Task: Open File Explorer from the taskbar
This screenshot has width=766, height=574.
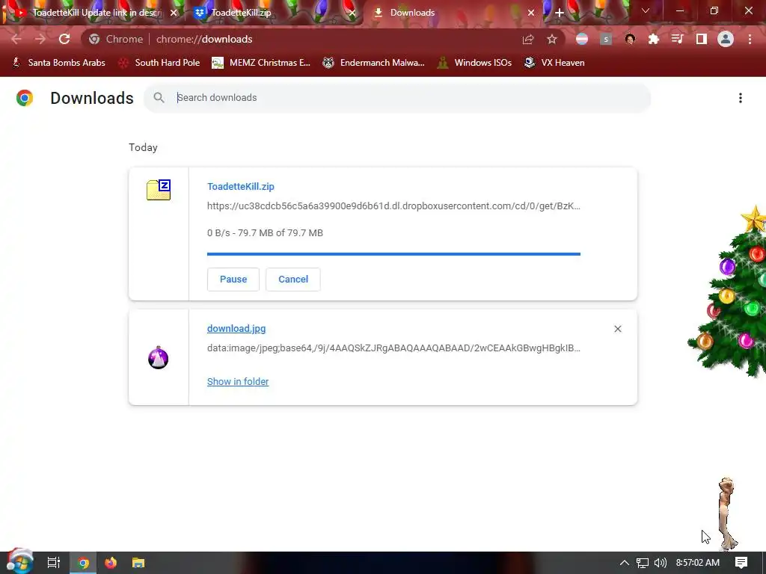Action: 138,563
